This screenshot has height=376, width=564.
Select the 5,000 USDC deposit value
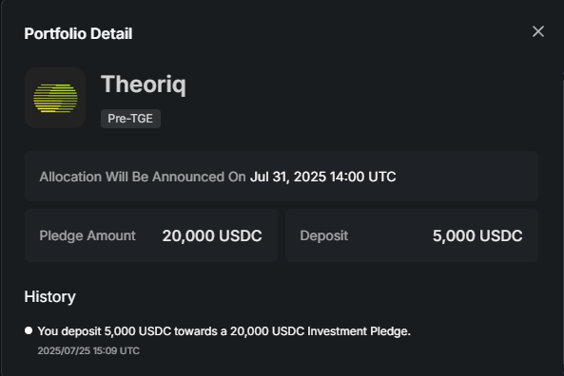(x=477, y=235)
